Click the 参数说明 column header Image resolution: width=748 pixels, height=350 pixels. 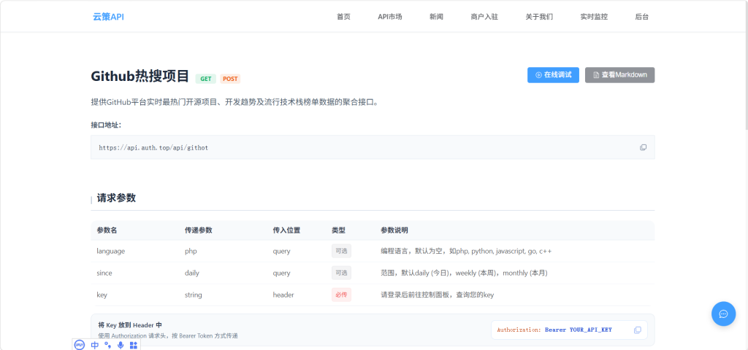(394, 230)
